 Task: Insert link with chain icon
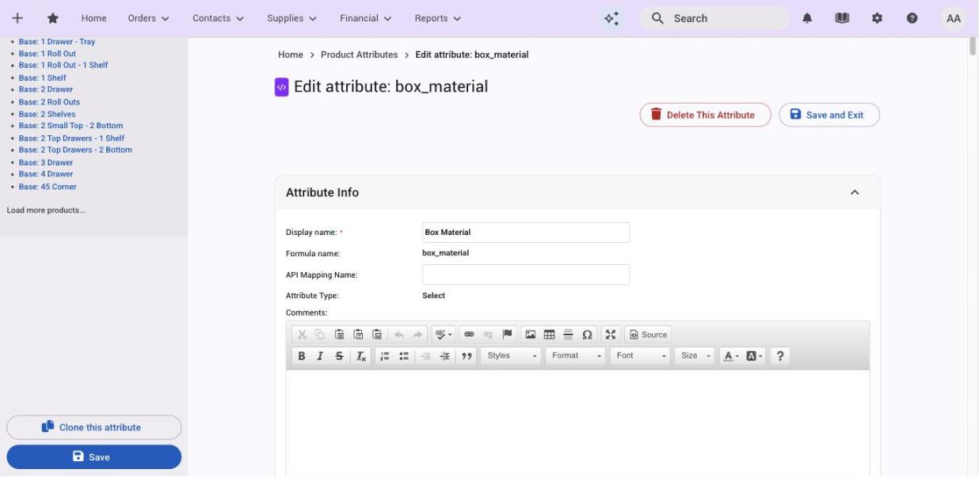click(469, 335)
